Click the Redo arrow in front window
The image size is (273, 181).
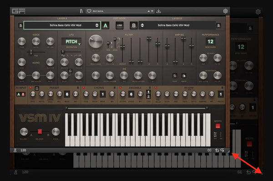(222, 150)
